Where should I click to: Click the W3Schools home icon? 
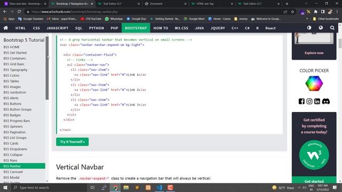coord(6,28)
